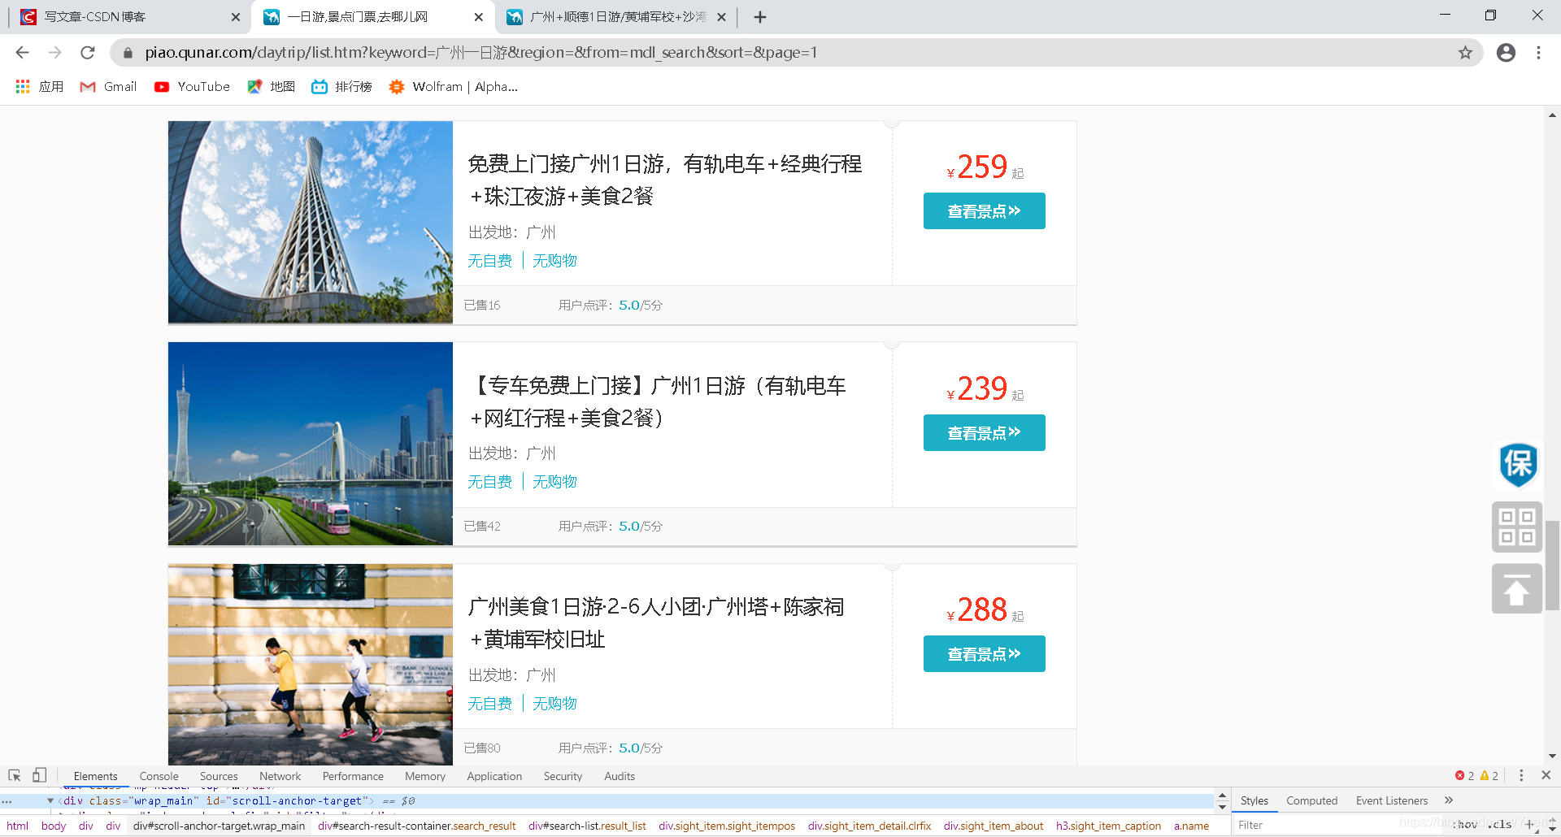Switch to the Network panel
This screenshot has width=1561, height=837.
coord(280,777)
